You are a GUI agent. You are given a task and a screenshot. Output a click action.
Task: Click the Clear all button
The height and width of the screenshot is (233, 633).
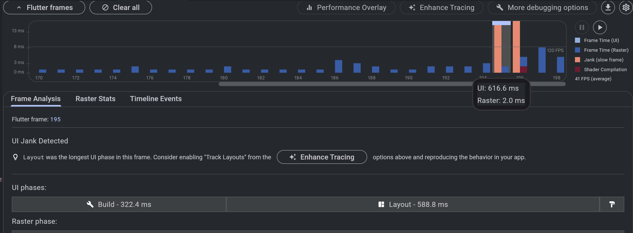pos(120,7)
